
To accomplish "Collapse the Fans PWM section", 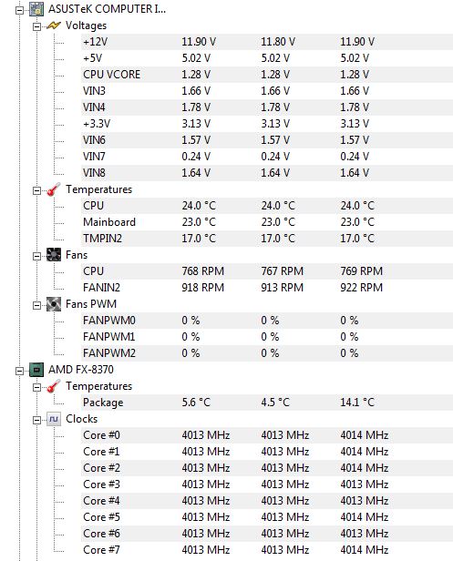I will (x=36, y=306).
